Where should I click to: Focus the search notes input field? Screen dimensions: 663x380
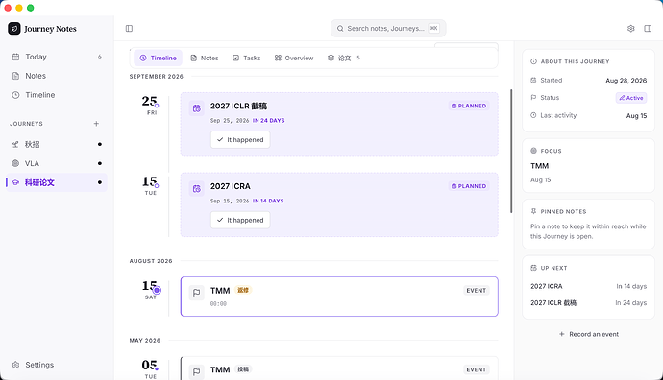[x=388, y=28]
